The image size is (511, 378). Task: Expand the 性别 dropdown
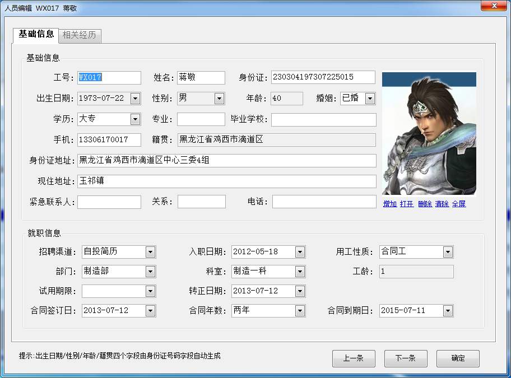click(x=219, y=99)
